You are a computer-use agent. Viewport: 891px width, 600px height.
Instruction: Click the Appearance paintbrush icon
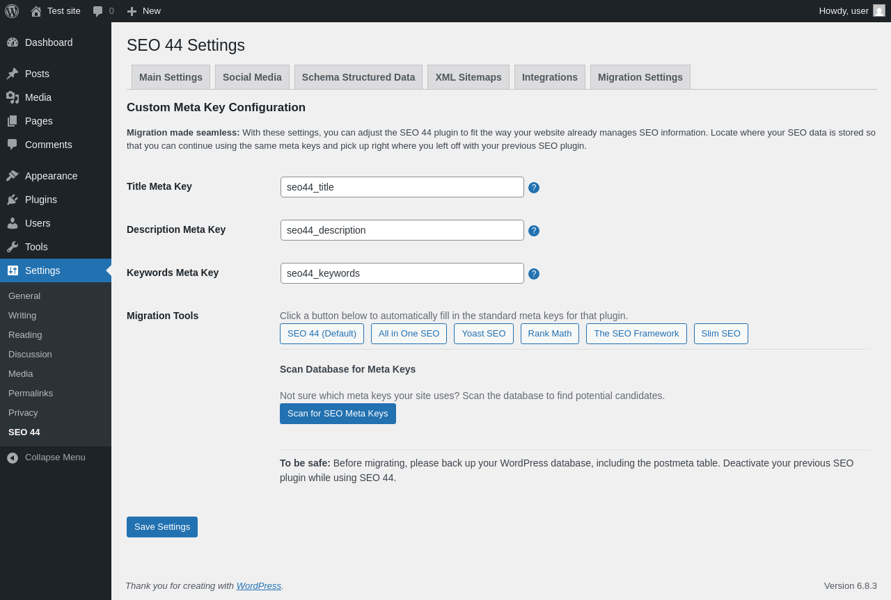[x=13, y=176]
